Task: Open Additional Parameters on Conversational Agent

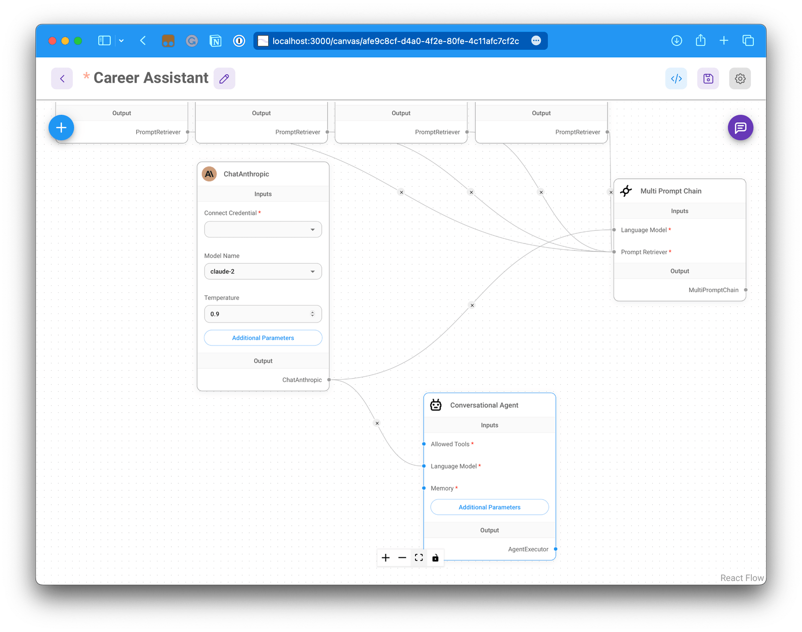Action: pos(489,507)
